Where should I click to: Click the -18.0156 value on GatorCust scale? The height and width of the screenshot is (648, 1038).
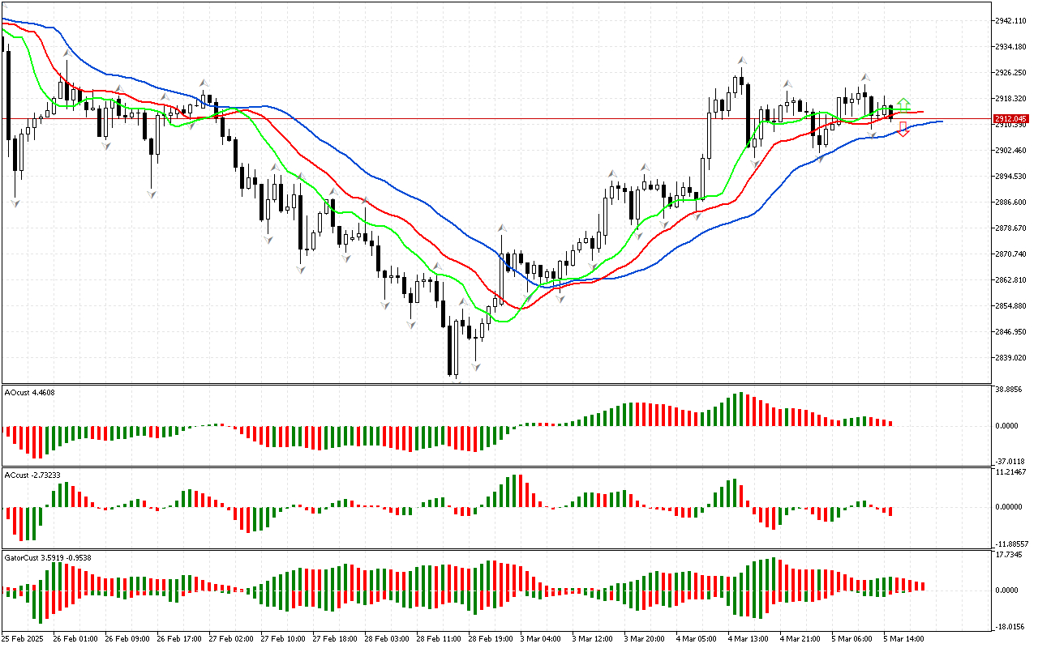coord(1010,626)
